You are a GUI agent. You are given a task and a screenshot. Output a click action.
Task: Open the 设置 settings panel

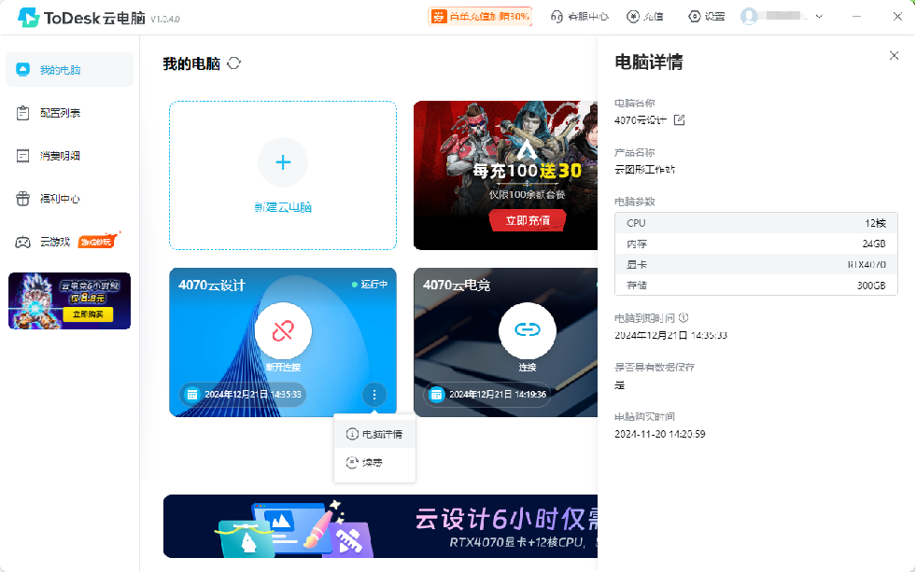pyautogui.click(x=706, y=16)
